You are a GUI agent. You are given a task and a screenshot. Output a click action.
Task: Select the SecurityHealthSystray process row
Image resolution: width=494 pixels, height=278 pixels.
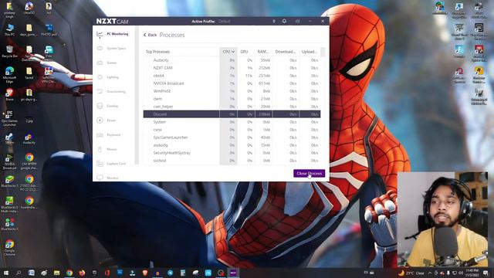[232, 153]
